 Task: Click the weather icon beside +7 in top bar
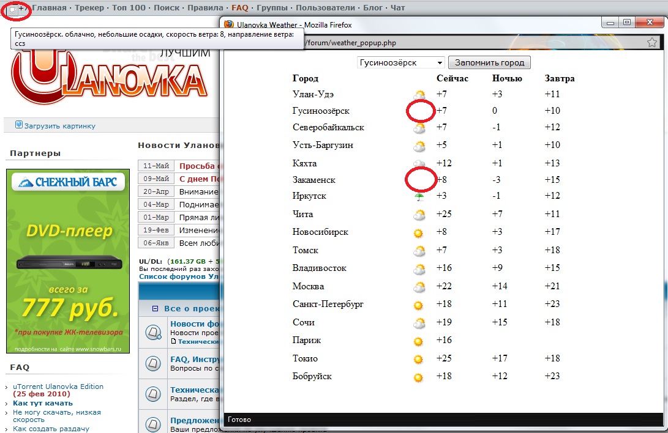click(x=13, y=9)
